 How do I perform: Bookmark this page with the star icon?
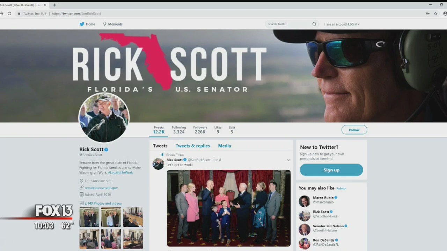435,14
